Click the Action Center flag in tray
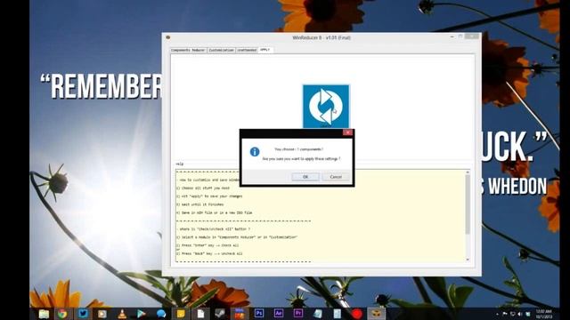570x320 pixels. pos(505,314)
